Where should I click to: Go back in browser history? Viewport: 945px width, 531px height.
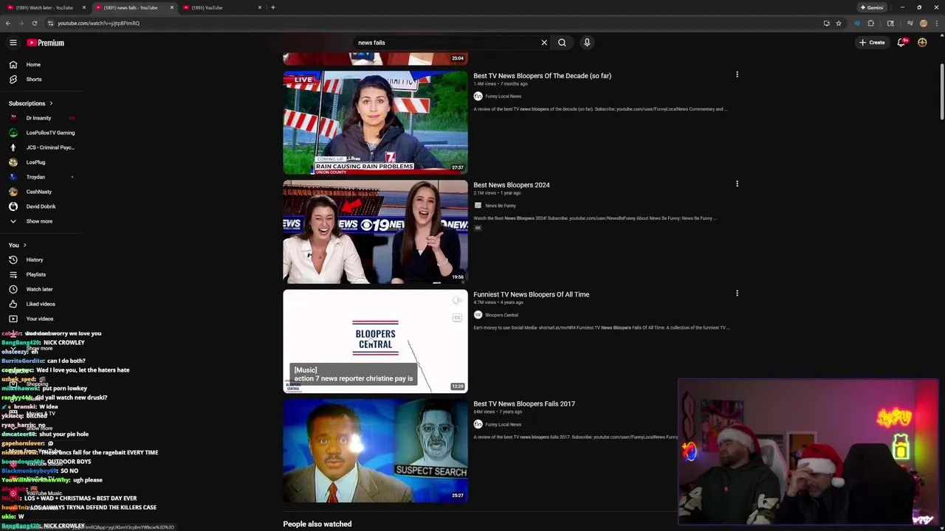pyautogui.click(x=8, y=23)
